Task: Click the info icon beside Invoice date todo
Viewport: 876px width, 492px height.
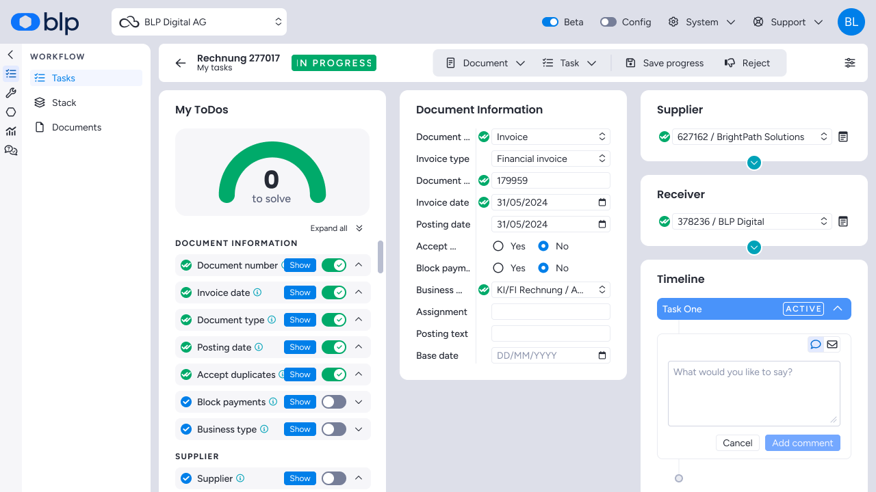Action: [x=258, y=292]
